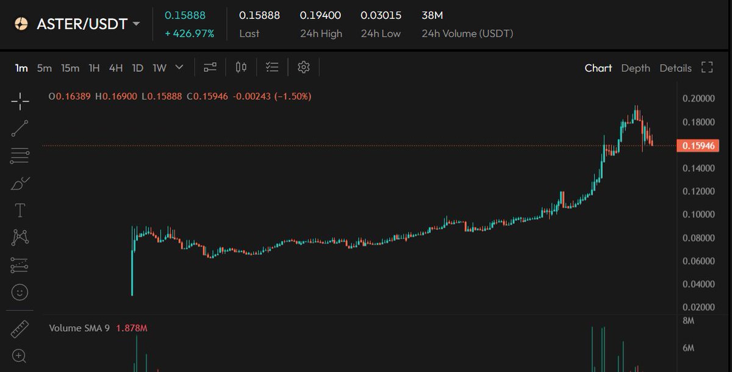732x372 pixels.
Task: Open the Chart view tab
Action: coord(598,68)
